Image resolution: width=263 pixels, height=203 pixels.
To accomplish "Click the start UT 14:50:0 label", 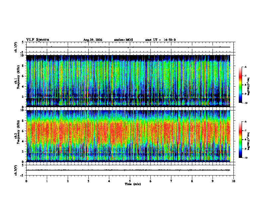I will pyautogui.click(x=160, y=40).
